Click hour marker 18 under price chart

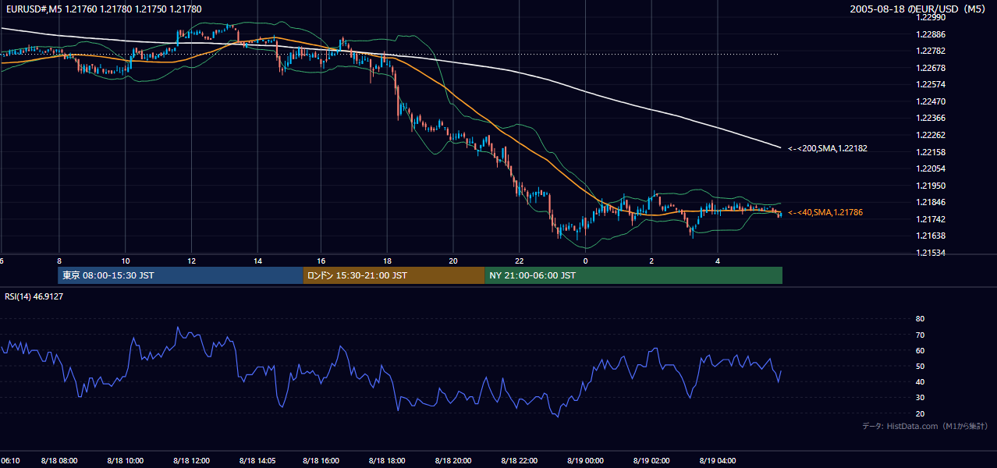point(387,261)
